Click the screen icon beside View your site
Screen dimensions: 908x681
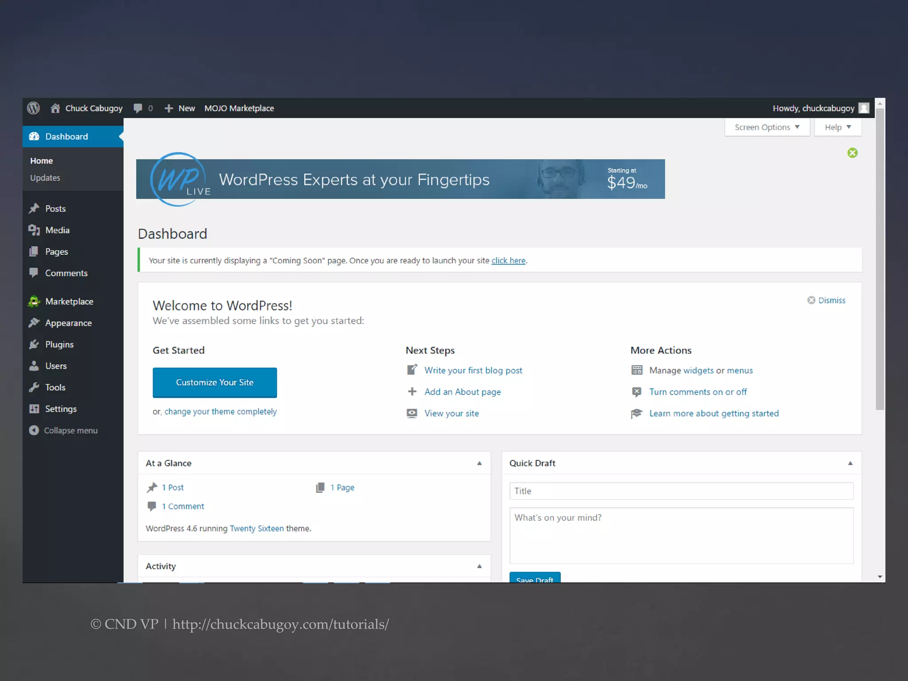coord(412,413)
